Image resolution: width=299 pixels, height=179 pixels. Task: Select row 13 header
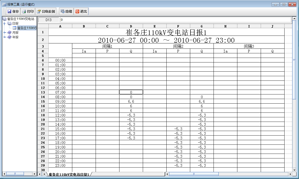pyautogui.click(x=43, y=92)
